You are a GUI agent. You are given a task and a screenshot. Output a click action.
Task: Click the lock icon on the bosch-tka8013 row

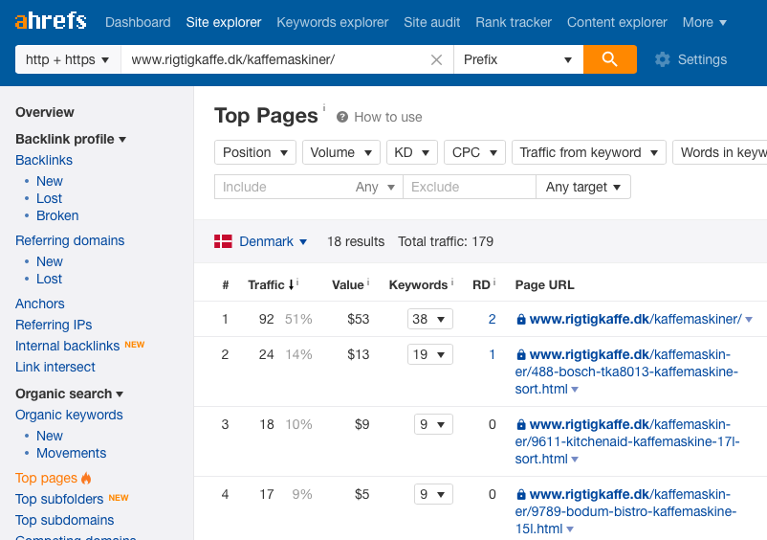521,355
